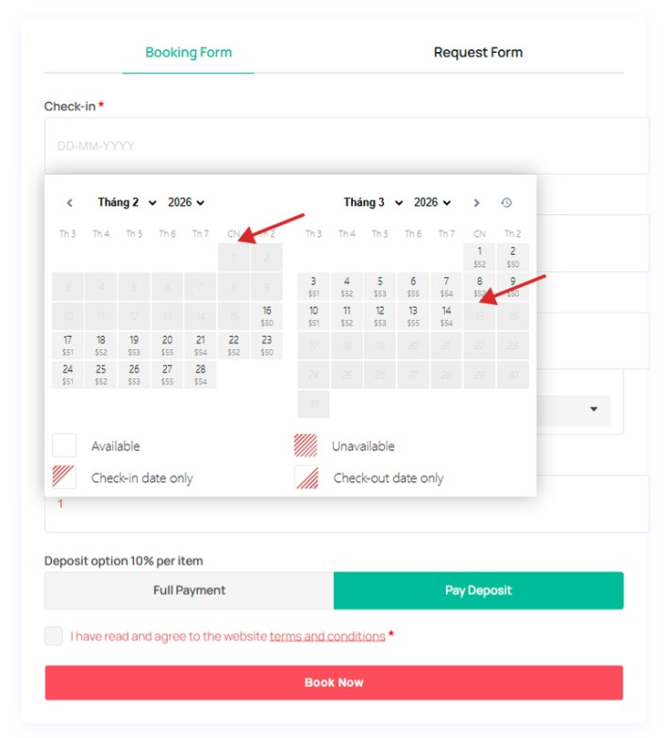Pick March 1 priced at $52
The height and width of the screenshot is (738, 664).
tap(479, 257)
